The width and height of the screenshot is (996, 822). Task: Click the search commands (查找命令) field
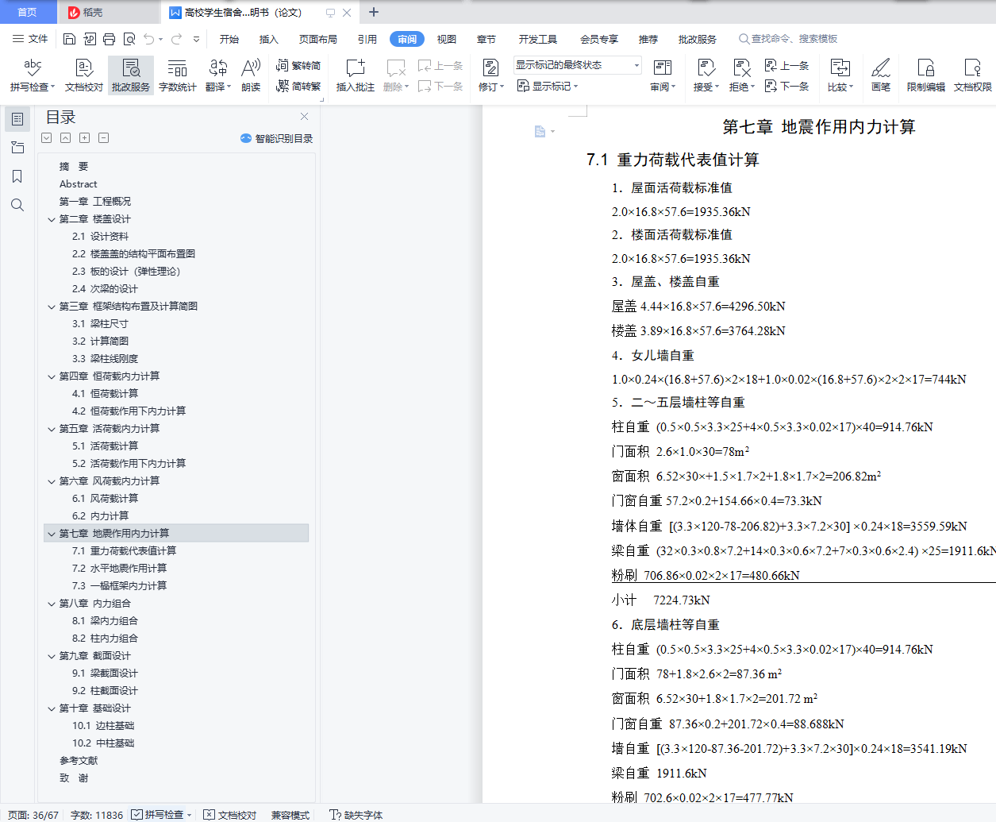point(788,39)
